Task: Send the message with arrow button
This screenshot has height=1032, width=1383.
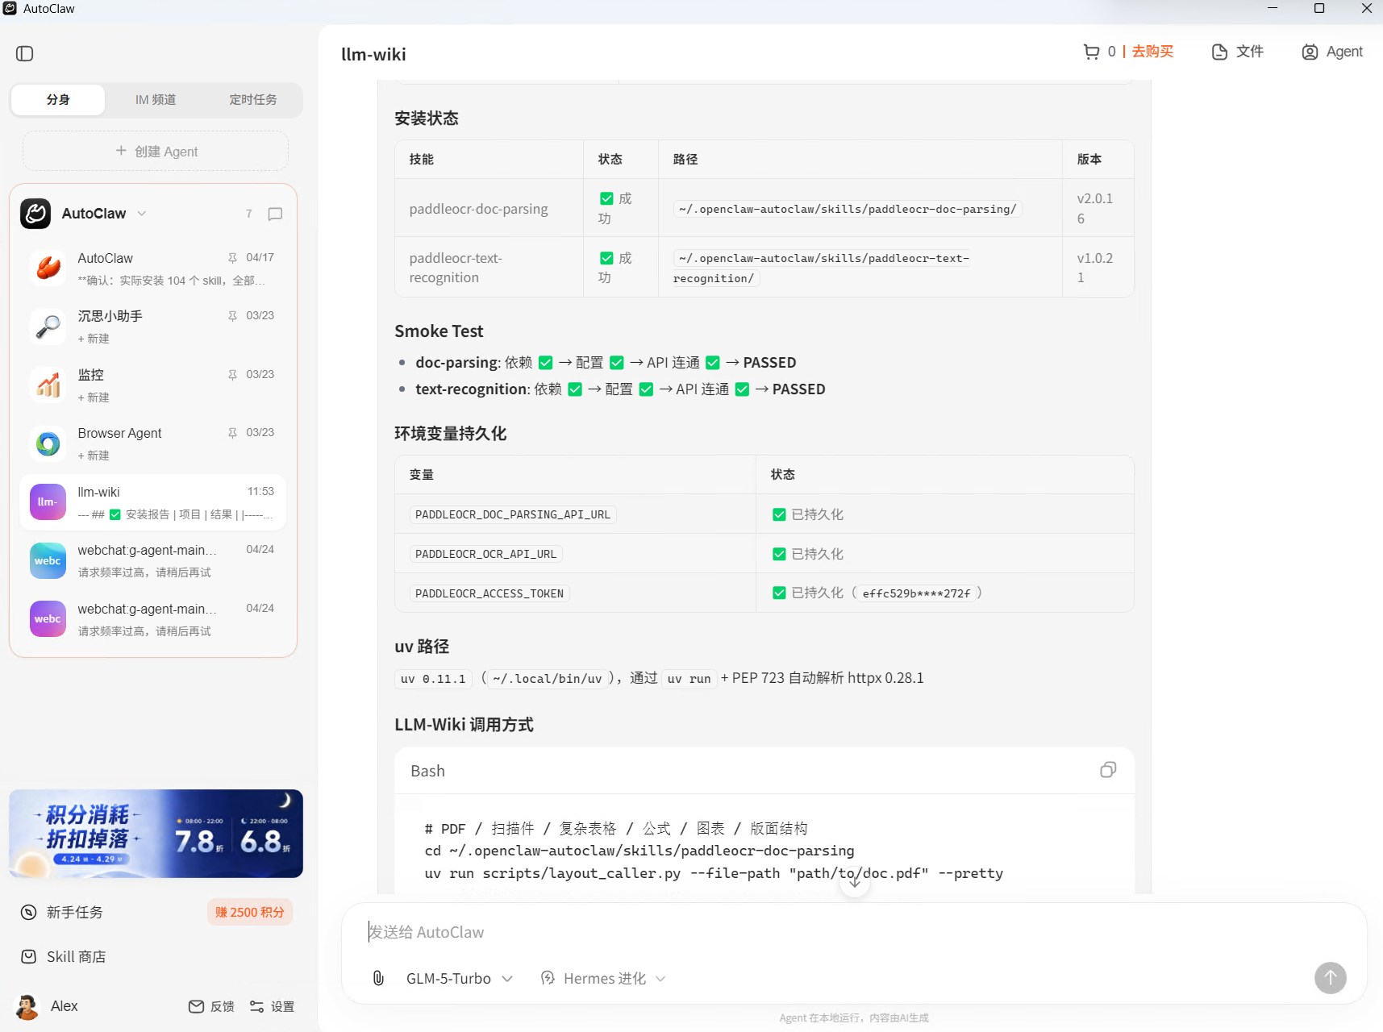Action: [1331, 978]
